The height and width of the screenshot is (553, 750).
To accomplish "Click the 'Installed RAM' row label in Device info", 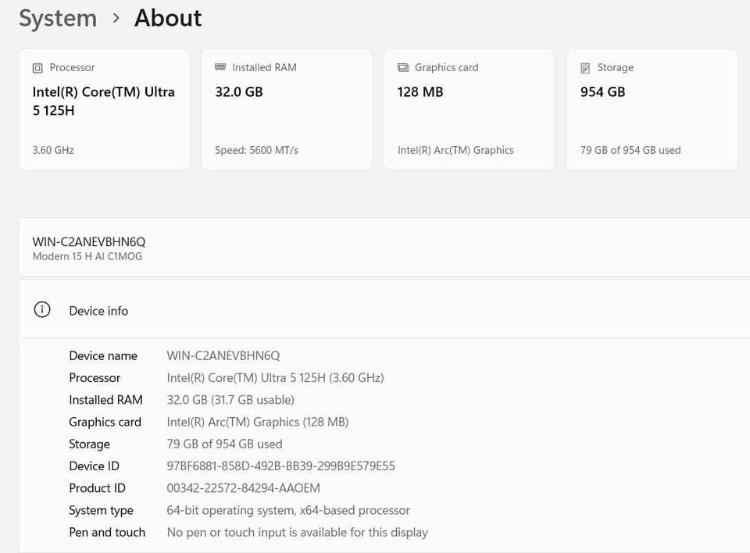I will tap(105, 400).
